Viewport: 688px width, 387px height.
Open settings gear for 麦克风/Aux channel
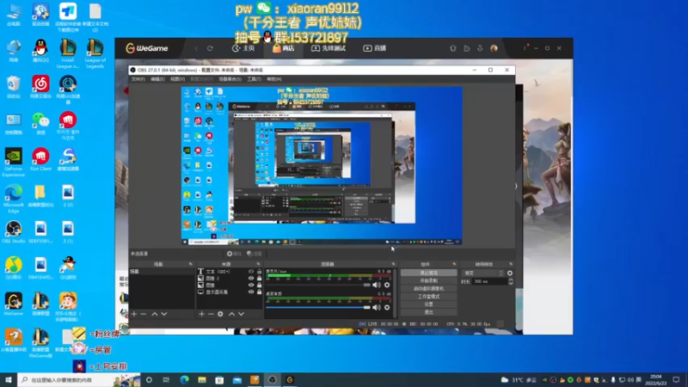387,285
